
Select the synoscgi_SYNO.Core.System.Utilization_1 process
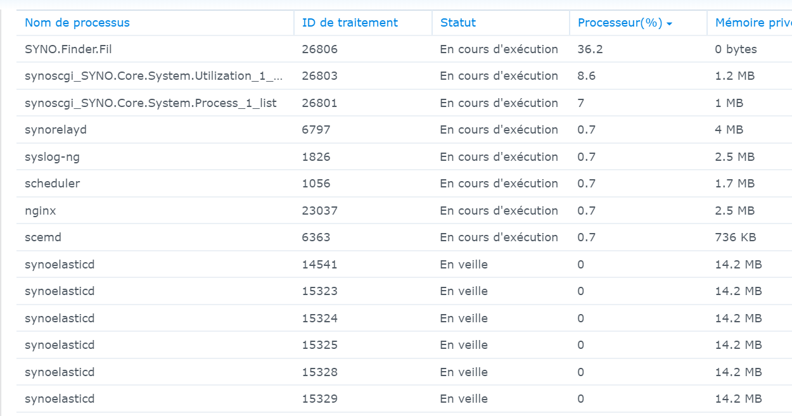tap(154, 76)
